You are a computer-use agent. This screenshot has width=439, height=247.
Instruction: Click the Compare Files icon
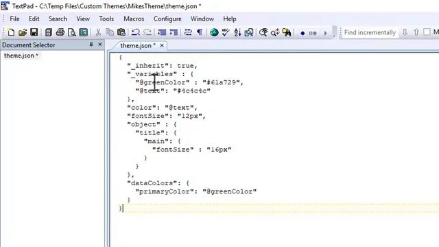(249, 32)
